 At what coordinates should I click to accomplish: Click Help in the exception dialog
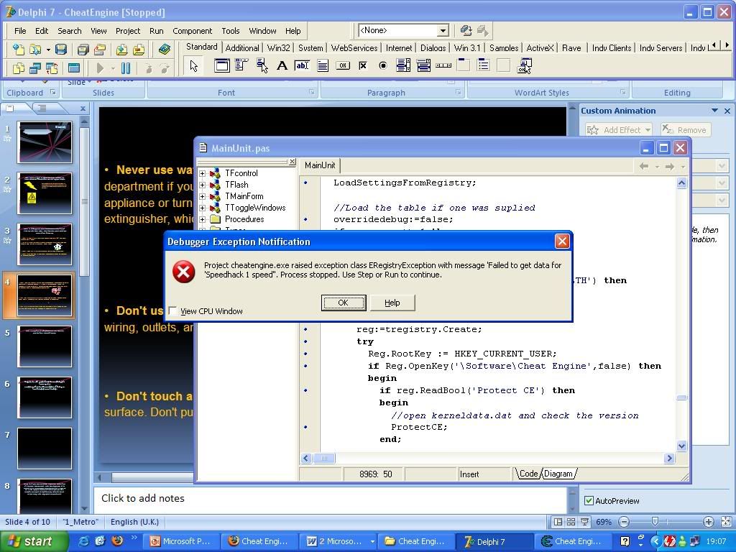point(392,303)
